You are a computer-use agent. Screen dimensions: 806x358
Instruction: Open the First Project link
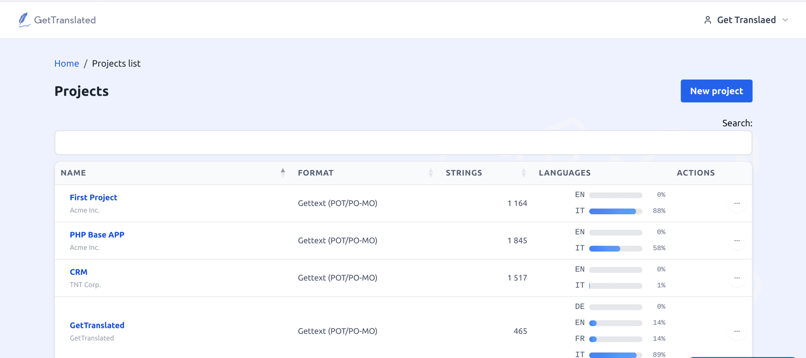[93, 197]
